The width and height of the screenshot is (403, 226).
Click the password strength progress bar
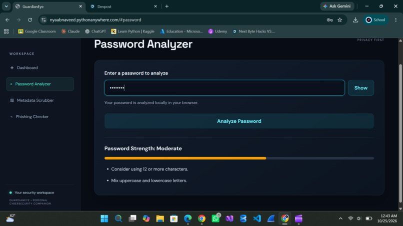[239, 158]
